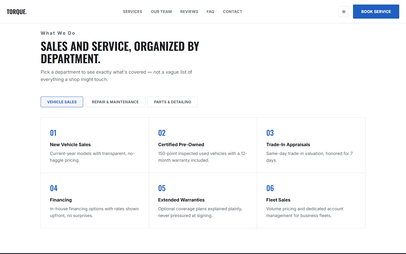Click the 'What We Do' eyebrow text
Image resolution: width=406 pixels, height=254 pixels.
[58, 33]
